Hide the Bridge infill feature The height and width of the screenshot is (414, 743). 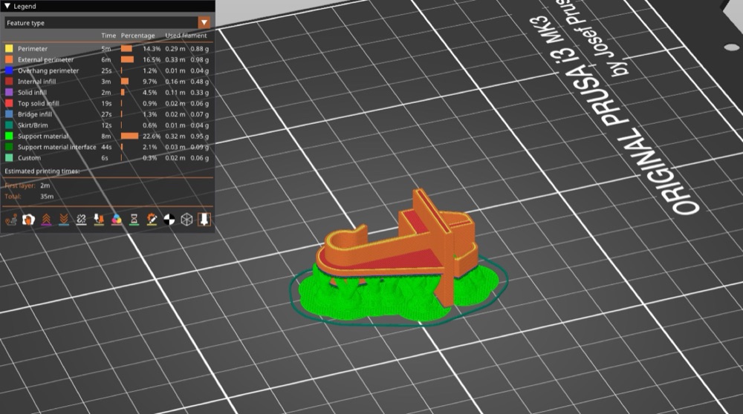pos(35,114)
